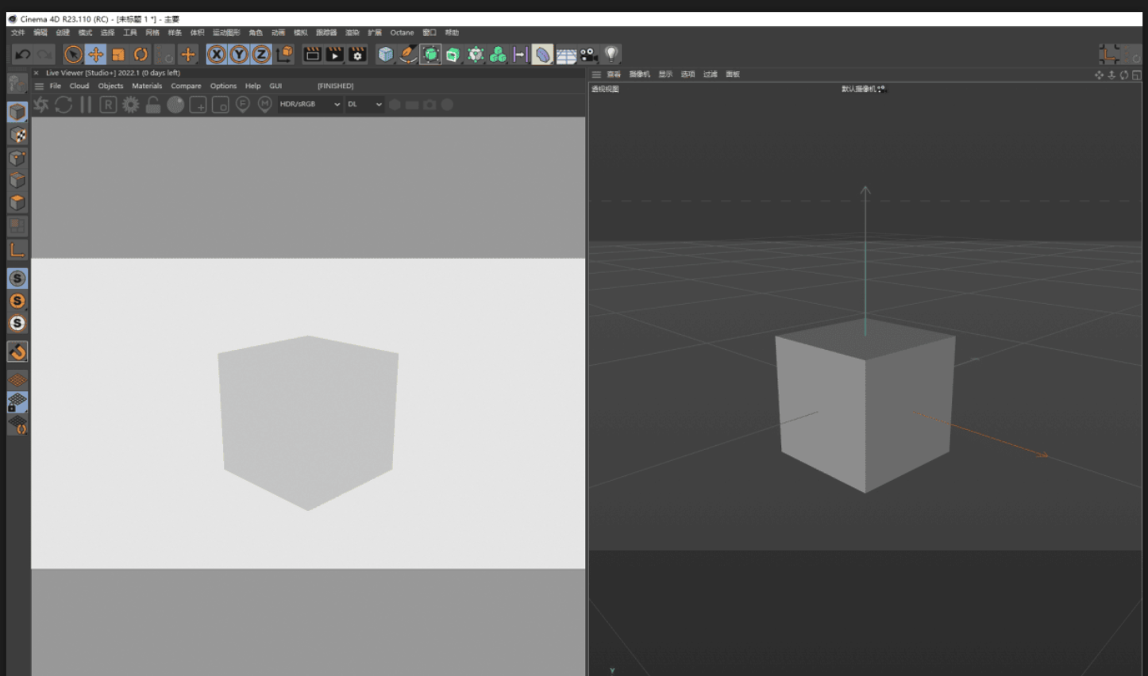Open the HDR/sRGB color space dropdown
Screen dimensions: 1148x676
[310, 104]
